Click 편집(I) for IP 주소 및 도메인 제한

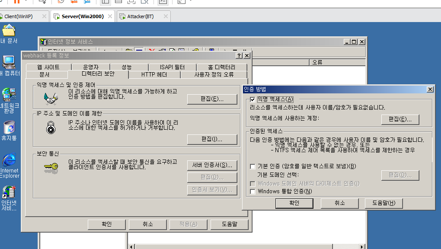212,139
